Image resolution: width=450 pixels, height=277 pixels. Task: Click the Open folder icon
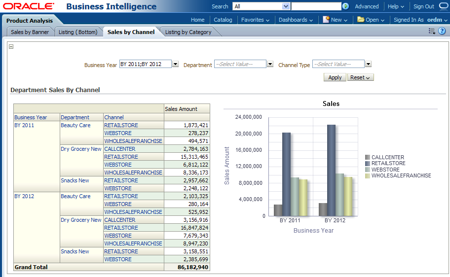[361, 20]
